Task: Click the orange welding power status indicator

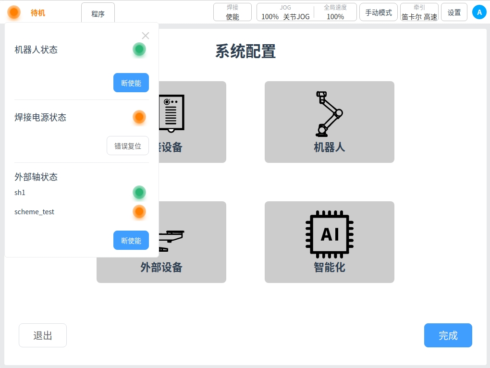Action: [x=139, y=117]
